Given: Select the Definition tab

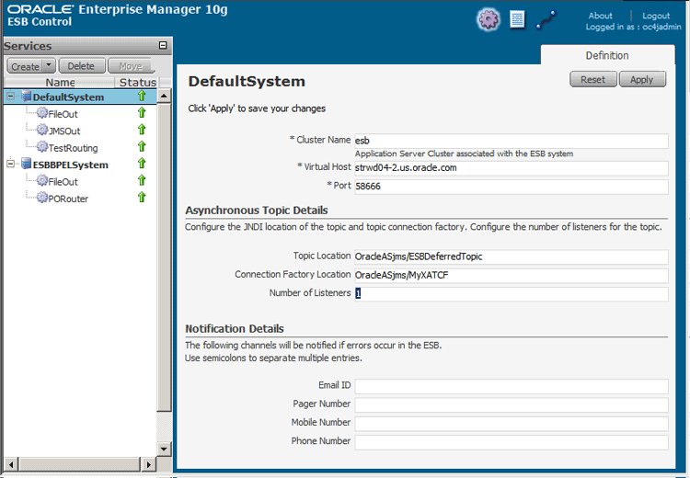Looking at the screenshot, I should point(607,55).
